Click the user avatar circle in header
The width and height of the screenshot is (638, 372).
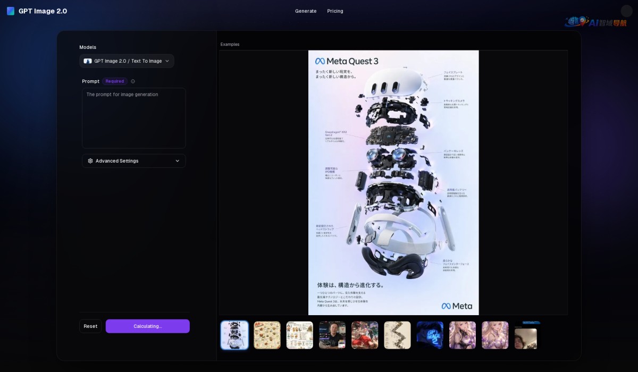626,11
